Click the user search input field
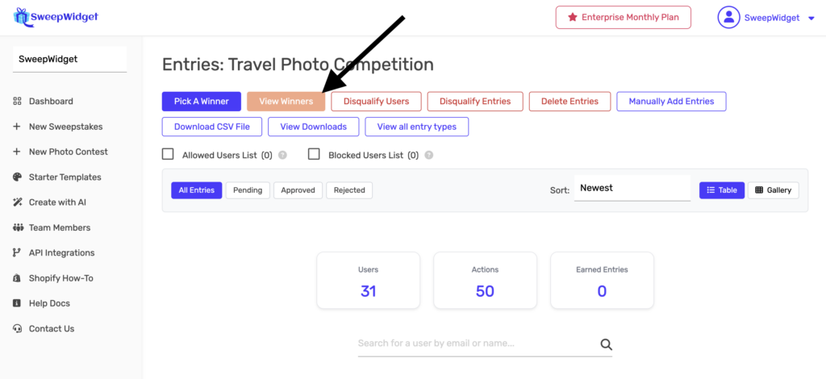The width and height of the screenshot is (826, 379). click(x=476, y=344)
